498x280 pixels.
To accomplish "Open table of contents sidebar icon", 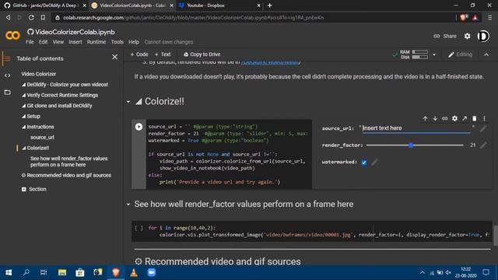I will tap(7, 58).
